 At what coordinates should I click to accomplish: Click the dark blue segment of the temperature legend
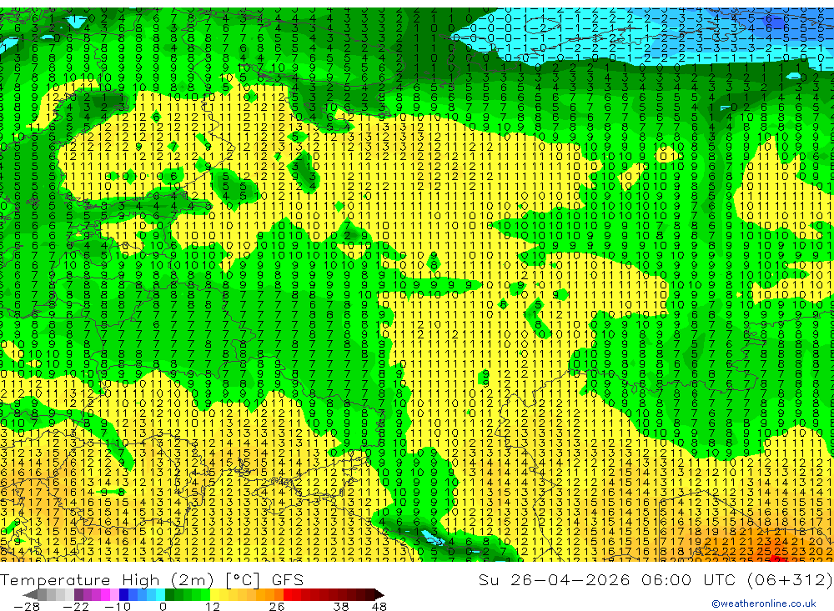pos(123,595)
